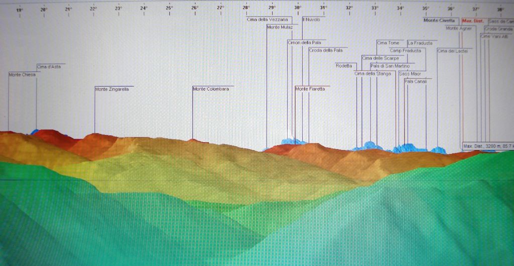Image resolution: width=514 pixels, height=266 pixels.
Task: Click the Sass Maor label
Action: (410, 73)
